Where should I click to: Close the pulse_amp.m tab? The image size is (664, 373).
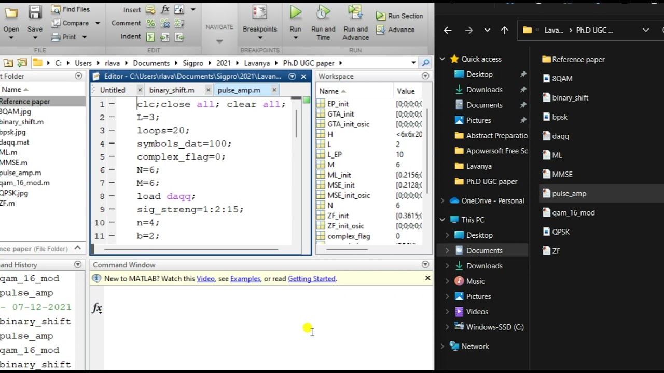pos(273,90)
